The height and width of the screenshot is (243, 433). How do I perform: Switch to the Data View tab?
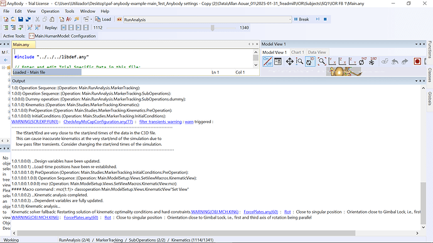(x=317, y=52)
